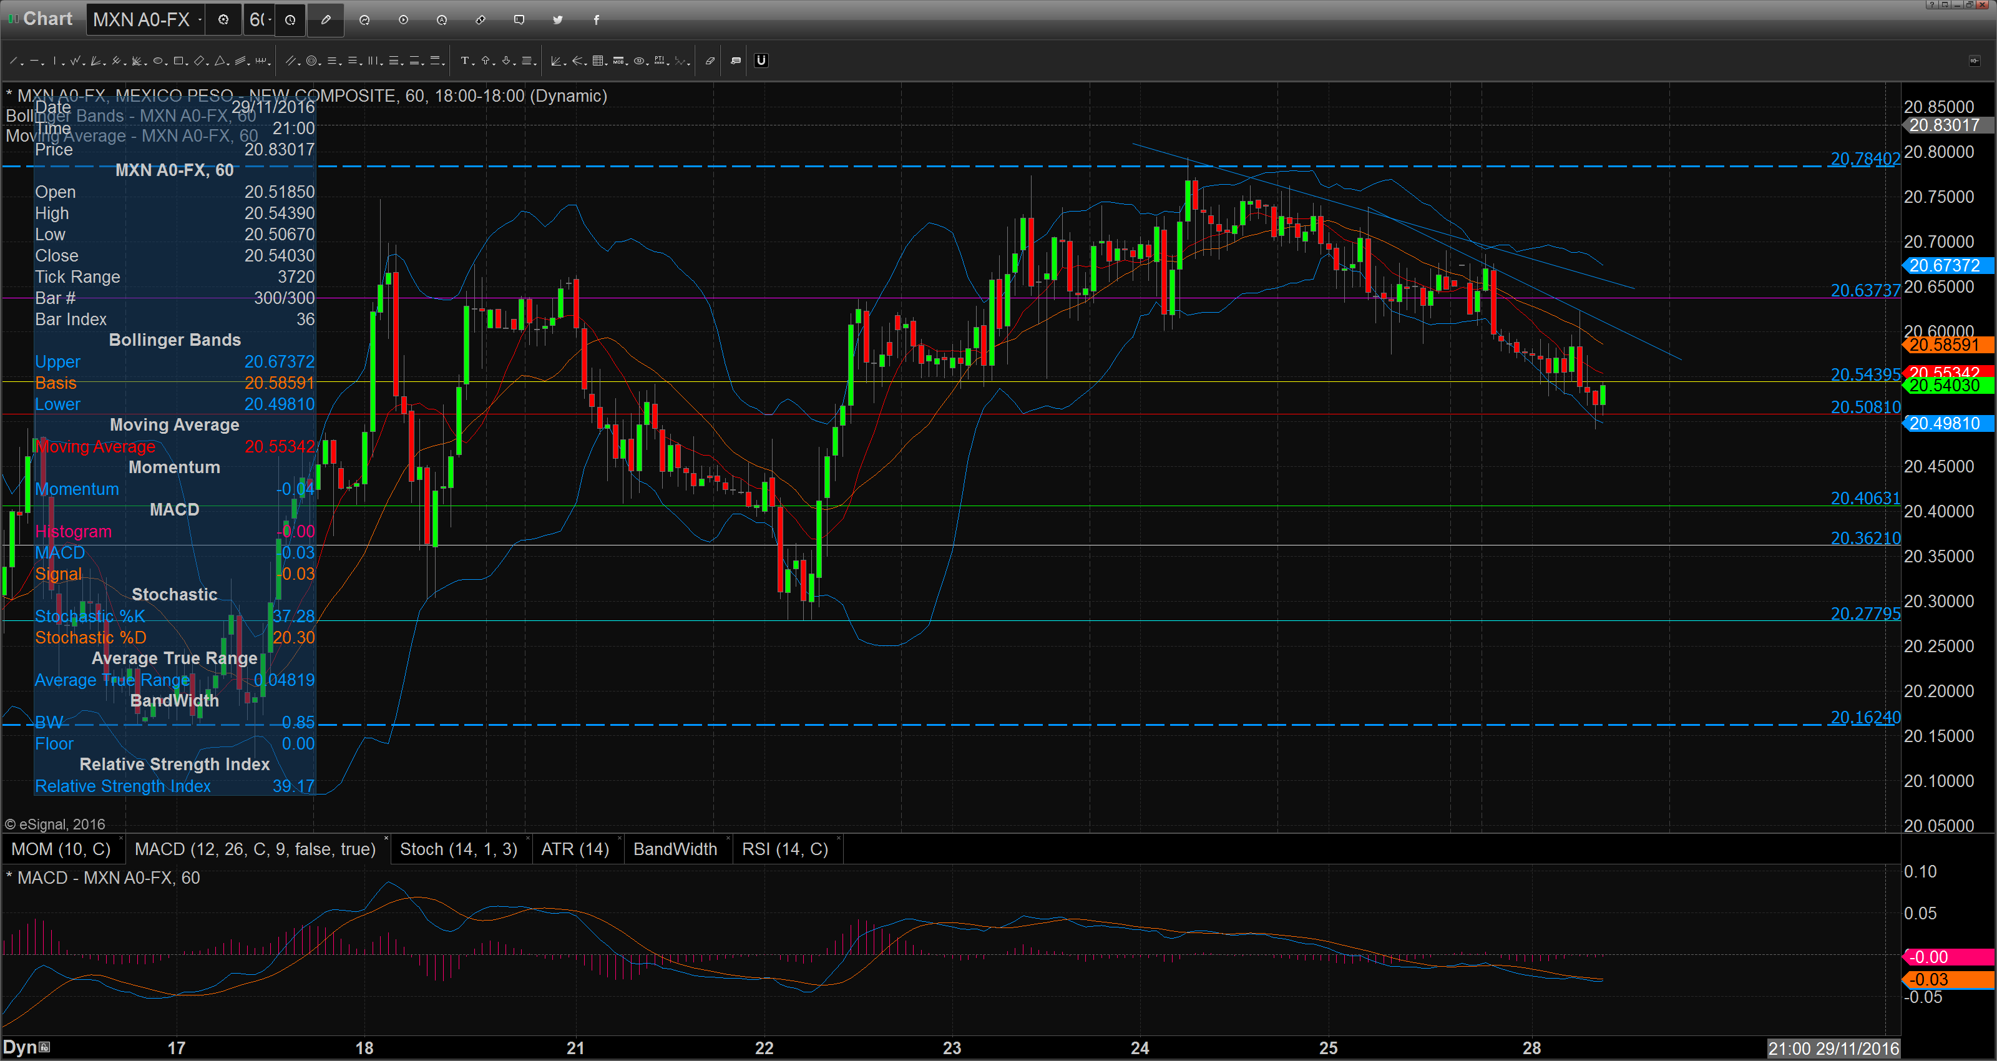Expand the Text tool dropdown arrow
Viewport: 1997px width, 1061px height.
(474, 64)
